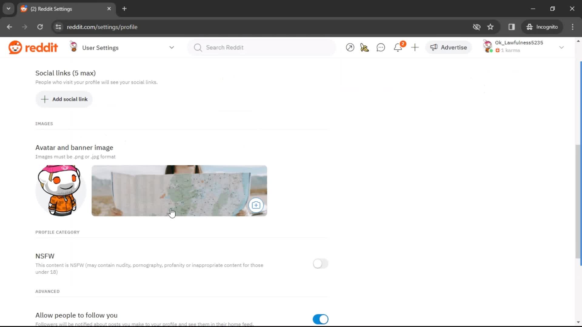Click the chat bubble messages icon
The width and height of the screenshot is (582, 327).
click(x=380, y=48)
